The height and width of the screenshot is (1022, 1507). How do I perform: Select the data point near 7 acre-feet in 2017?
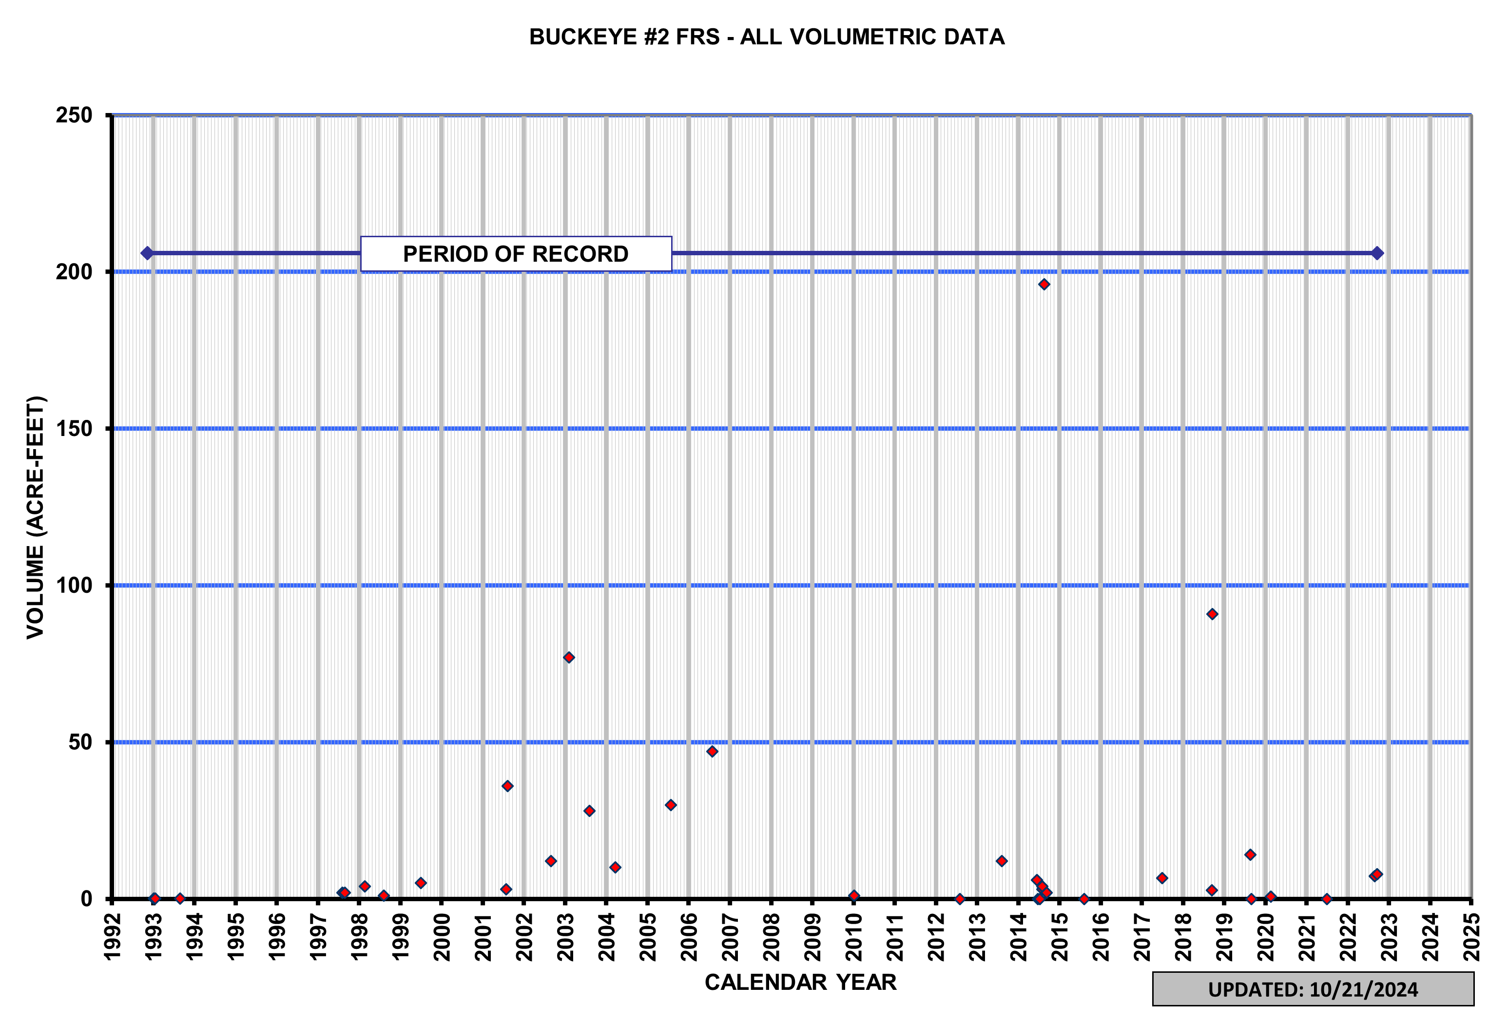tap(1162, 879)
